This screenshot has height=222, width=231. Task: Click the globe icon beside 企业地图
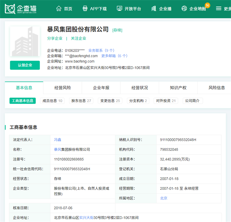coord(184,9)
